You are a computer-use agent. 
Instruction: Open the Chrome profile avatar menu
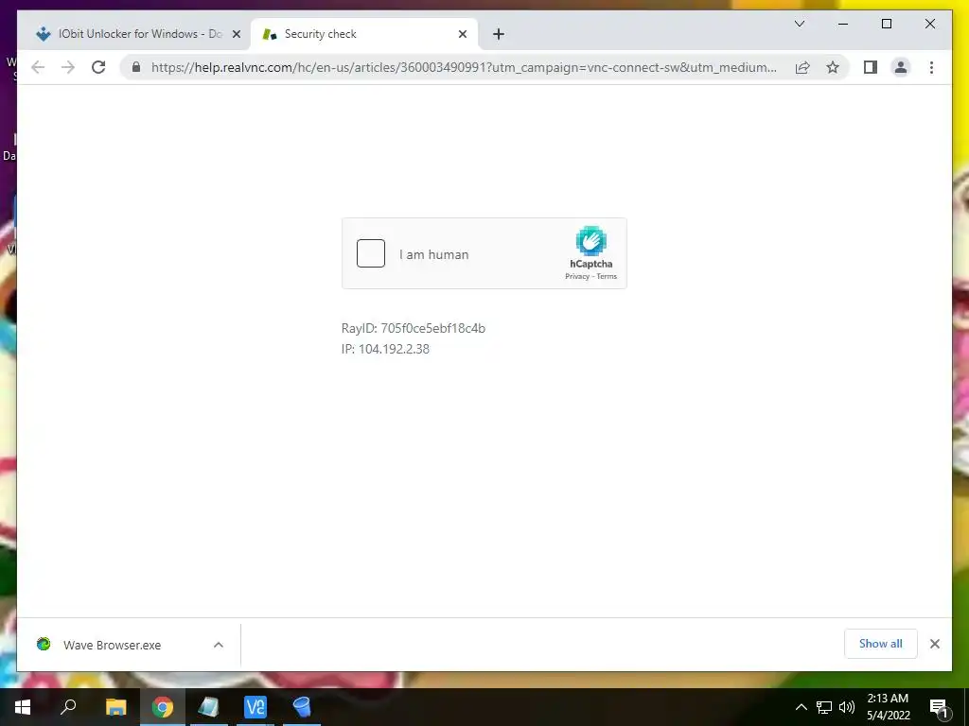[901, 67]
